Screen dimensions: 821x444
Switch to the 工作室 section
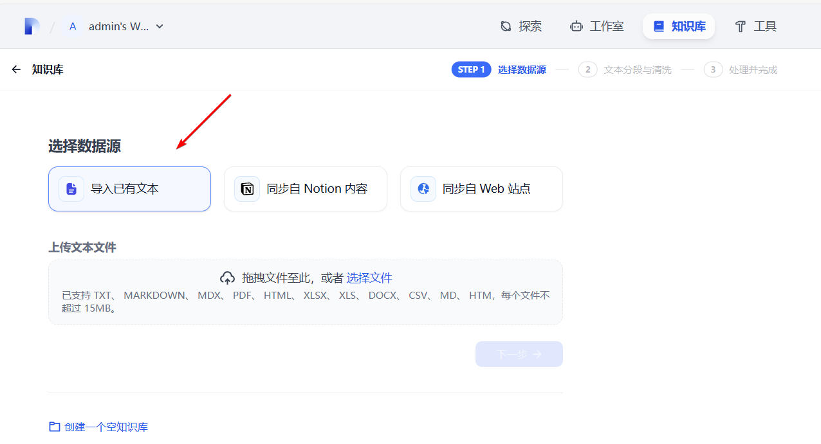coord(597,26)
